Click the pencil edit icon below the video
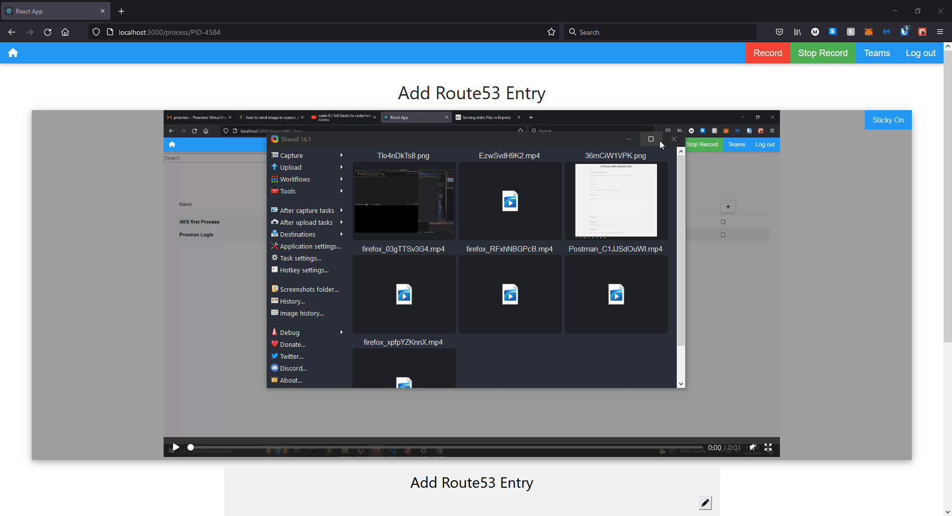Screen dimensions: 952x516 pos(705,503)
